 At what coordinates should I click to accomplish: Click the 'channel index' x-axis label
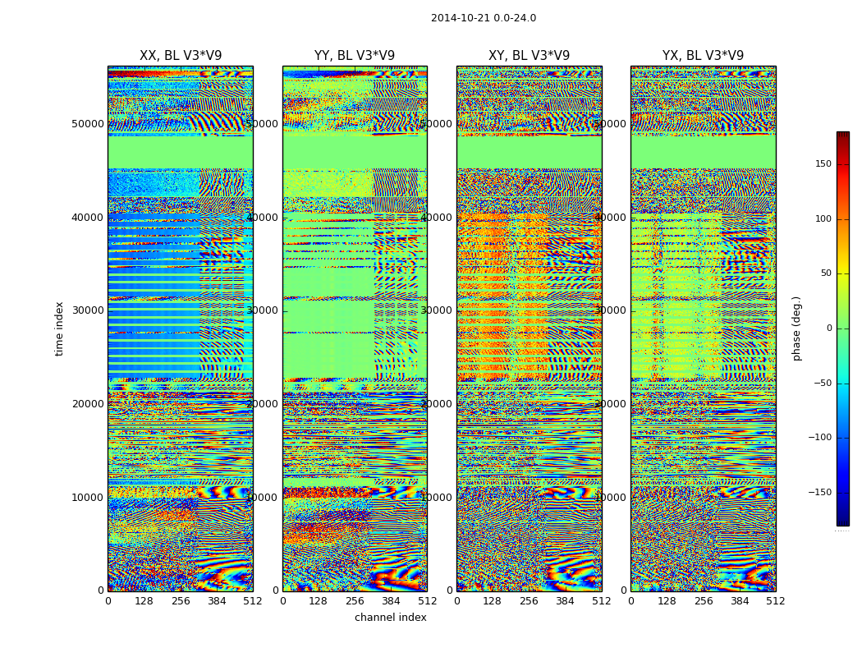[390, 618]
